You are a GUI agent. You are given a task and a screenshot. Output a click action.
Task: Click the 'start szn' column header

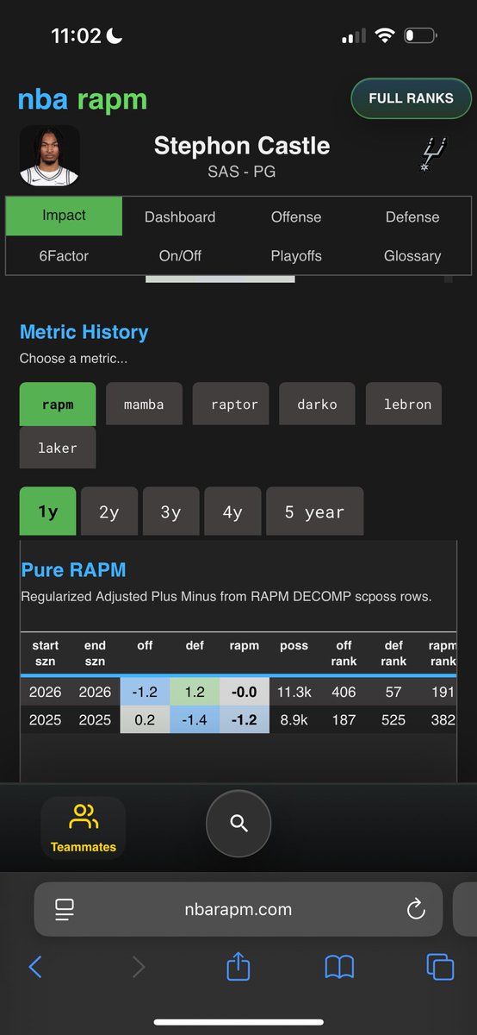point(46,653)
